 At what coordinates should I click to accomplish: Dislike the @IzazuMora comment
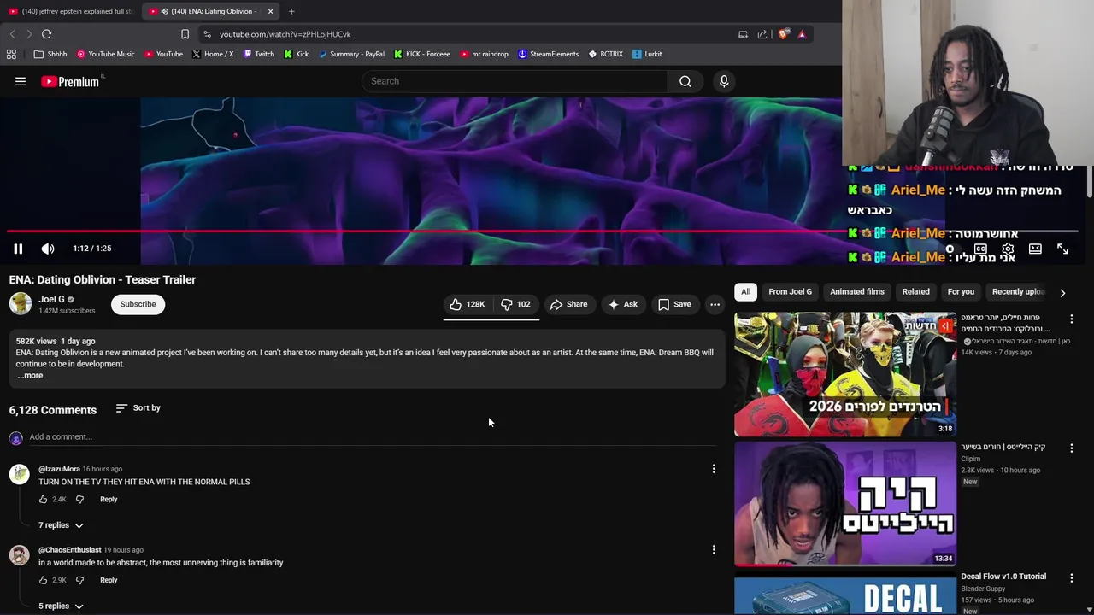[79, 500]
